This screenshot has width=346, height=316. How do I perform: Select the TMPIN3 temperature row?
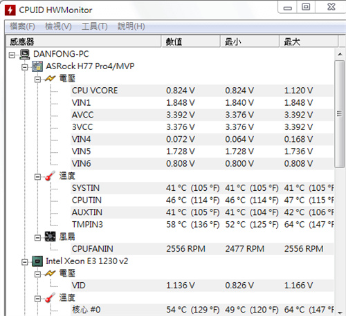point(202,225)
